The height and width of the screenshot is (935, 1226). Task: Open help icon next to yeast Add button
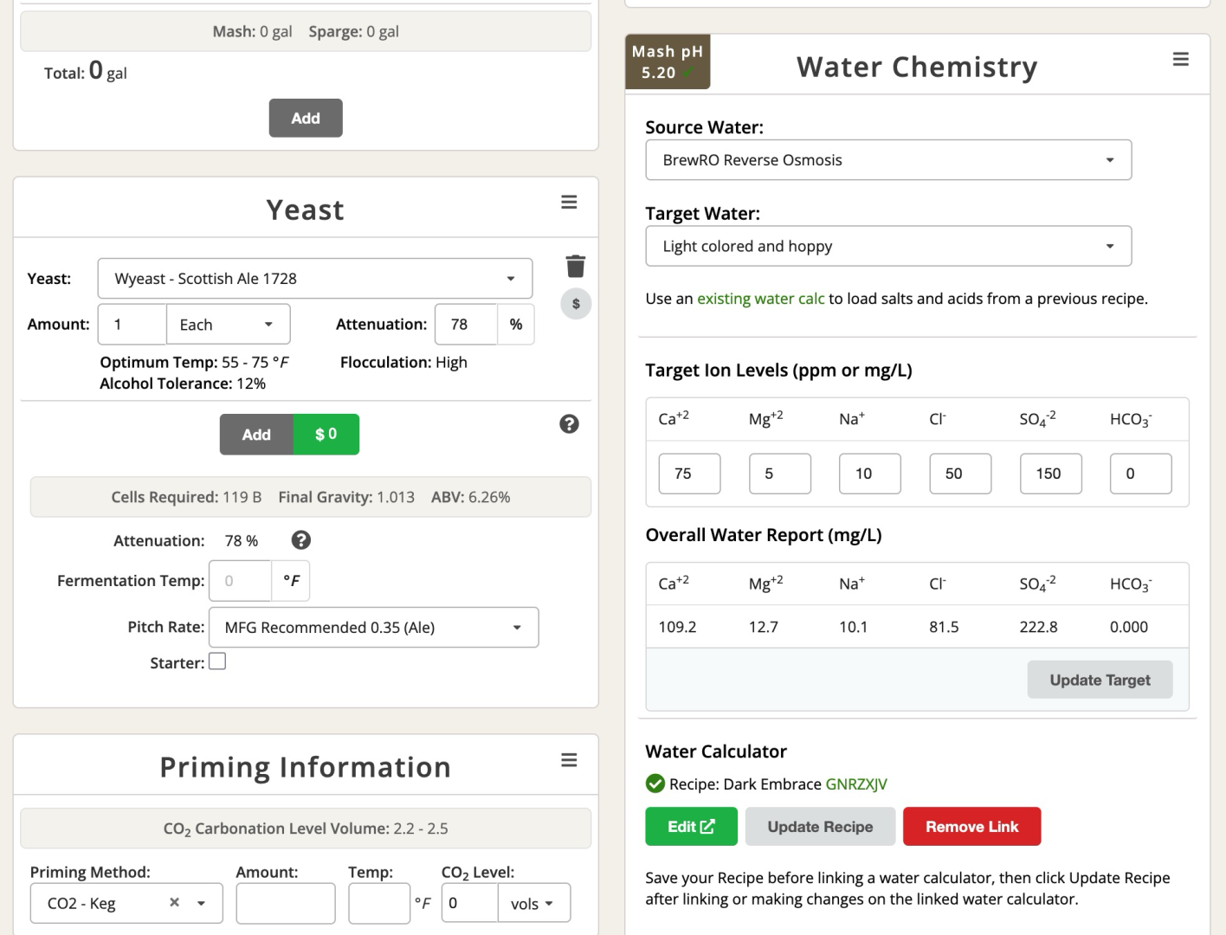pos(569,423)
